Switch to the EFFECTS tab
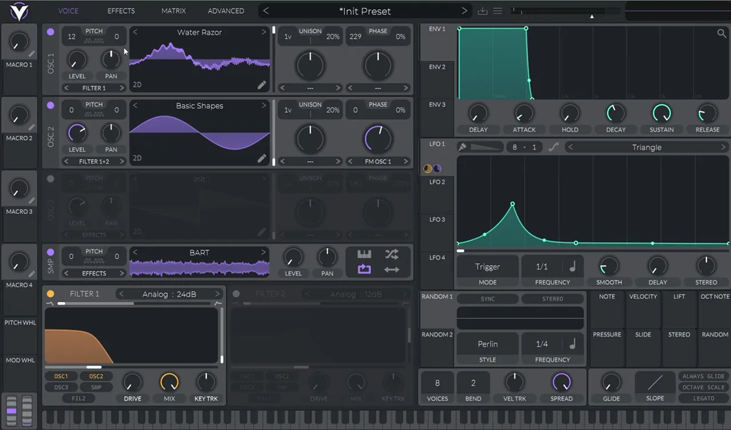Screen dimensions: 731x430 pyautogui.click(x=121, y=11)
